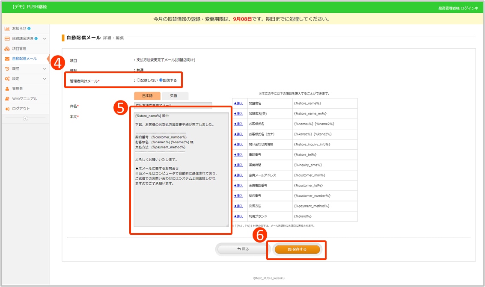Click the ログアウト sign-out icon
This screenshot has width=485, height=287.
[7, 109]
